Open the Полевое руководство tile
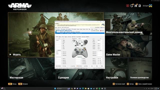Viewport: 160px width, 90px height. [x=140, y=69]
